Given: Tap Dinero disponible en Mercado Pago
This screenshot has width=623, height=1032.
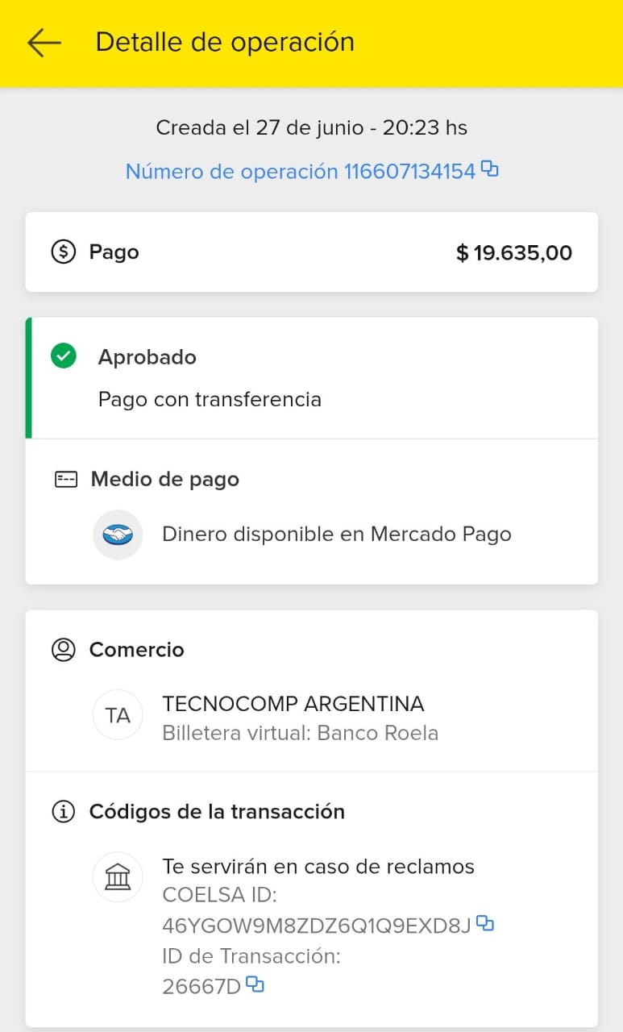Looking at the screenshot, I should coord(337,534).
